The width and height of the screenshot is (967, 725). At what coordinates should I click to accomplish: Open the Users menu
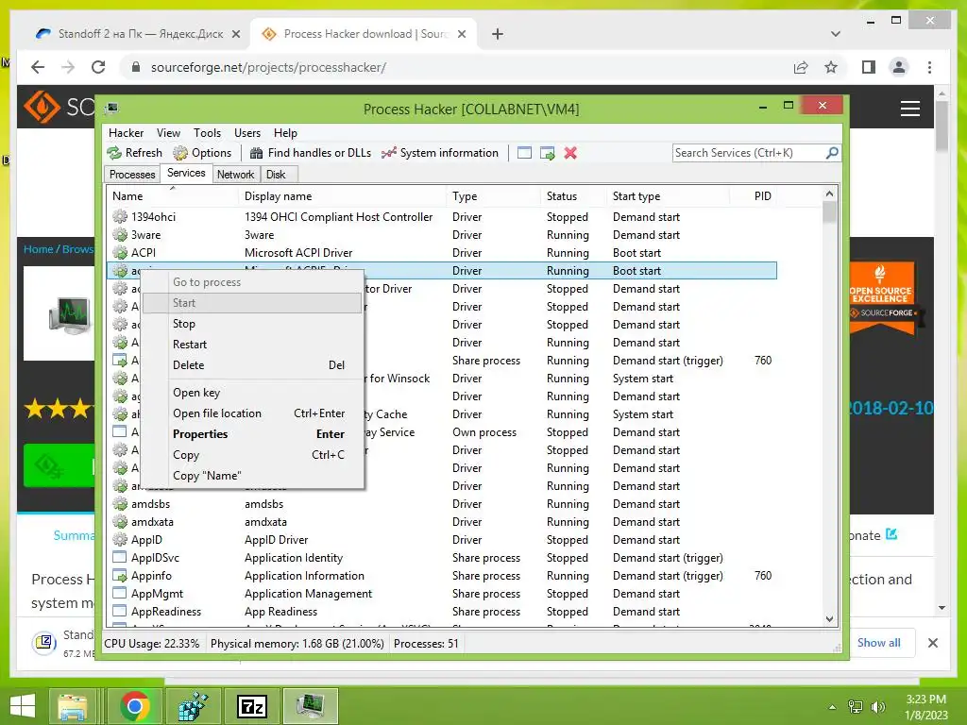point(246,132)
